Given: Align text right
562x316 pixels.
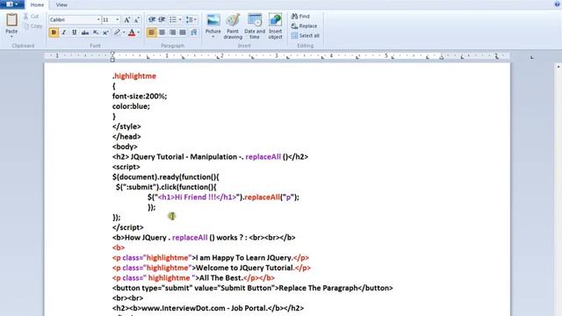Looking at the screenshot, I should [x=172, y=32].
